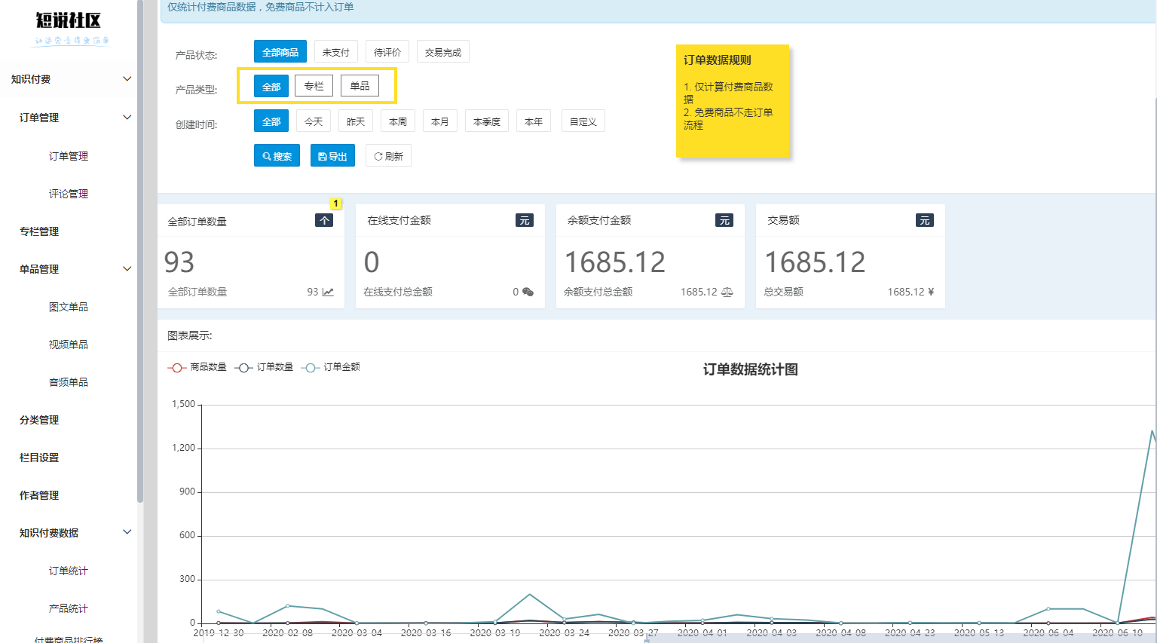Click the blue 搜索 search button
Viewport: 1157px width, 643px height.
click(277, 156)
